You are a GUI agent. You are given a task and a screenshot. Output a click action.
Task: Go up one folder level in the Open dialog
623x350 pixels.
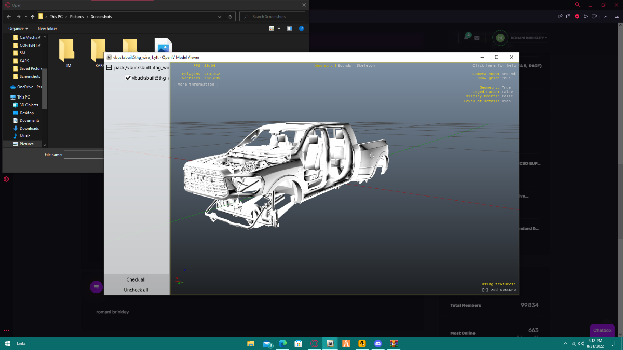click(x=33, y=17)
